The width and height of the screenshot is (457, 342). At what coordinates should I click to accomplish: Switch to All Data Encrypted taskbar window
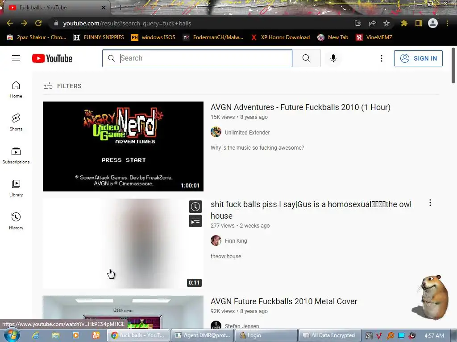[x=330, y=335]
